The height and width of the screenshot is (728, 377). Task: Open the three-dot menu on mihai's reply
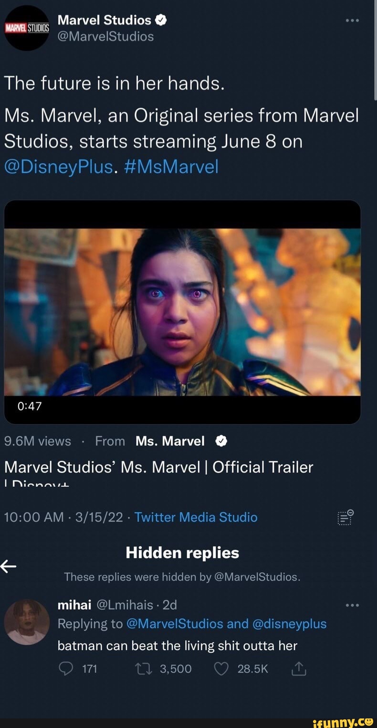coord(352,604)
